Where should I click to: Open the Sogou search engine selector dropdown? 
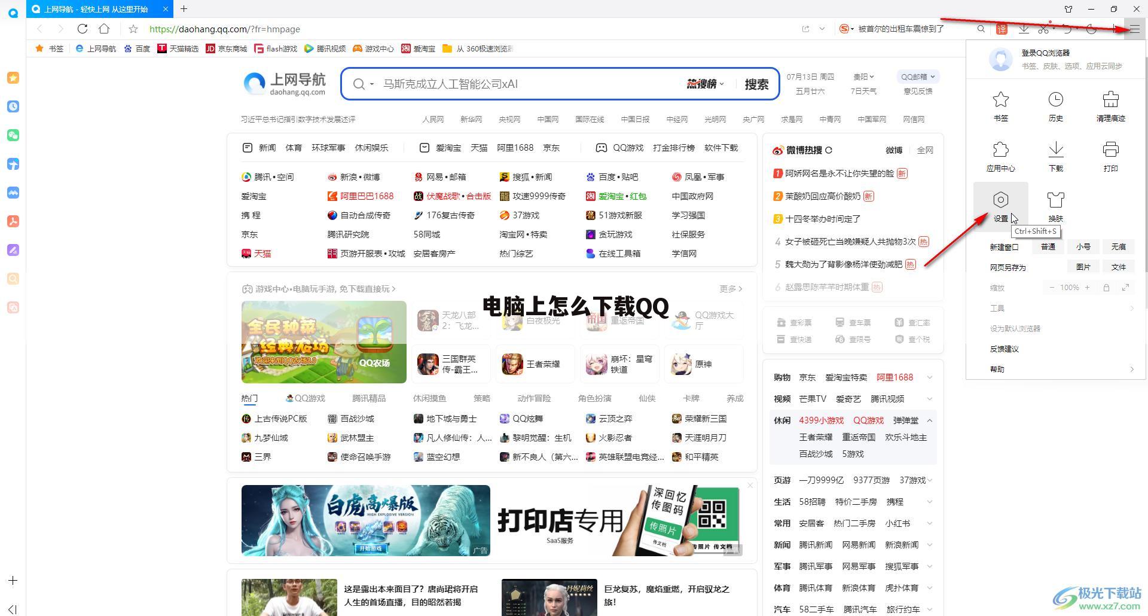click(x=847, y=29)
